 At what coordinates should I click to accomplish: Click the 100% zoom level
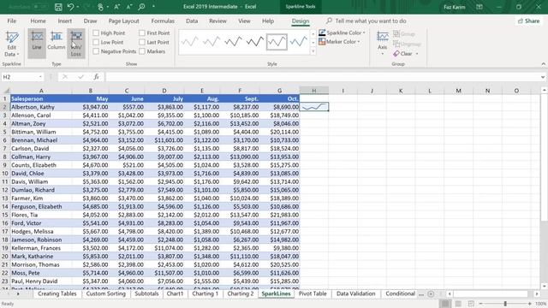point(540,304)
